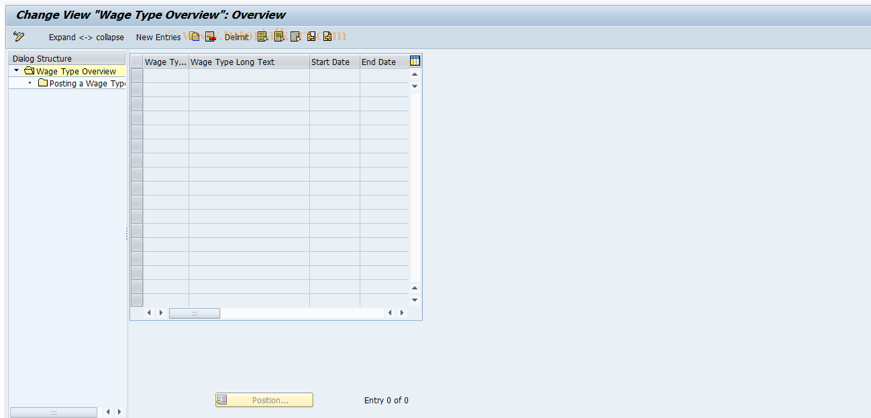Click the End Date column header
This screenshot has height=418, width=871.
(x=384, y=62)
